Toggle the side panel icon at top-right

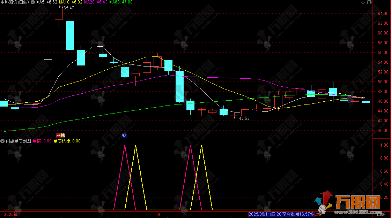[x=369, y=2]
